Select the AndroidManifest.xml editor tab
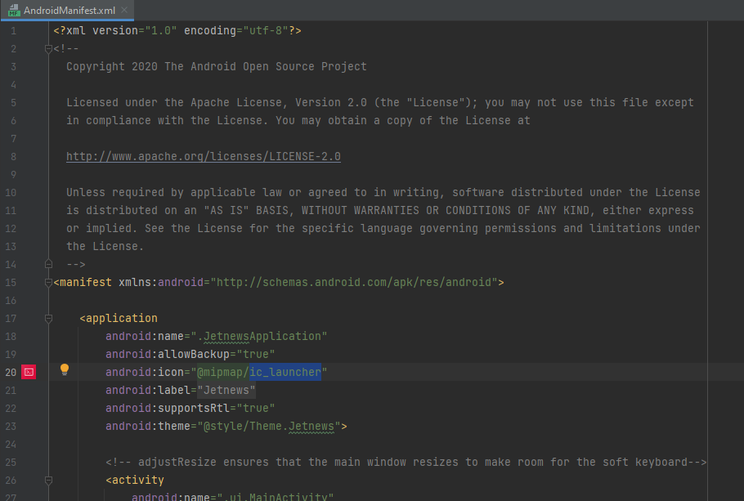 coord(67,10)
